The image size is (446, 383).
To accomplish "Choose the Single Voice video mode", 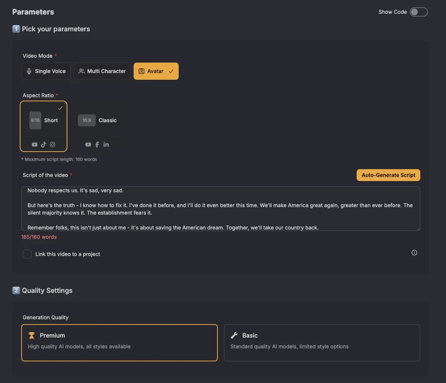I will pos(46,71).
